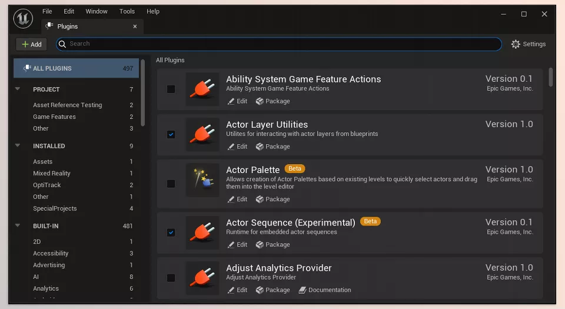The height and width of the screenshot is (309, 565).
Task: Click Ability System Game Feature Actions plug thumbnail
Action: (x=202, y=89)
